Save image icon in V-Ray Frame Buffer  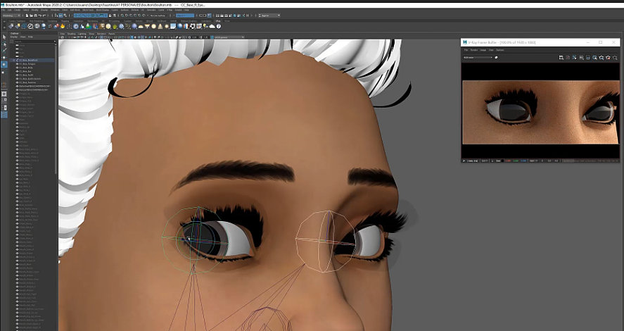[561, 57]
